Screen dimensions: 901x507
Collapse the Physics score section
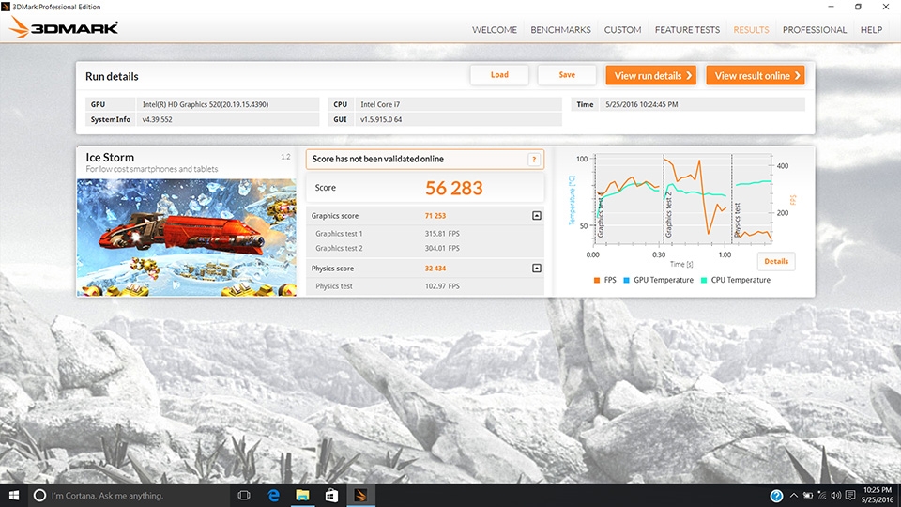coord(536,268)
